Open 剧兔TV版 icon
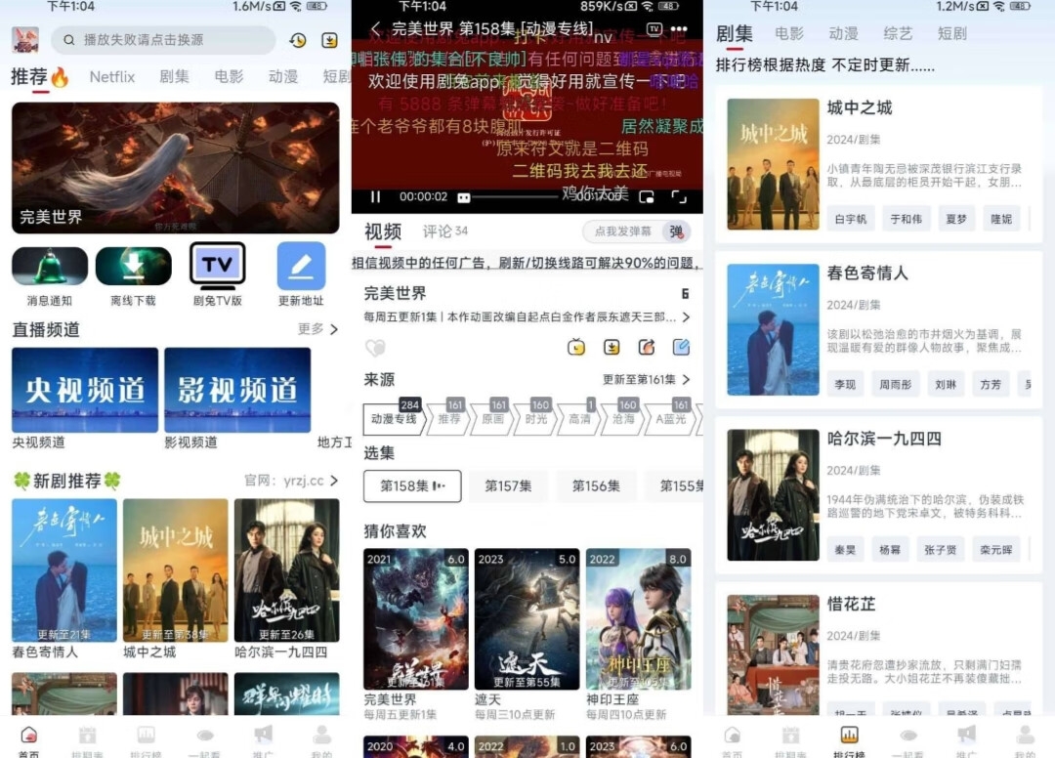The width and height of the screenshot is (1055, 758). (x=217, y=265)
